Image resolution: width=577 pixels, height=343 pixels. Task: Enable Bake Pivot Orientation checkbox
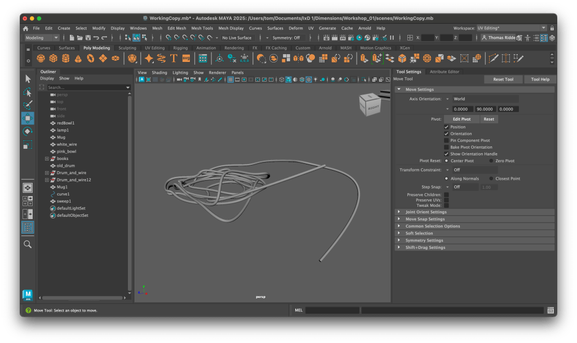point(446,147)
